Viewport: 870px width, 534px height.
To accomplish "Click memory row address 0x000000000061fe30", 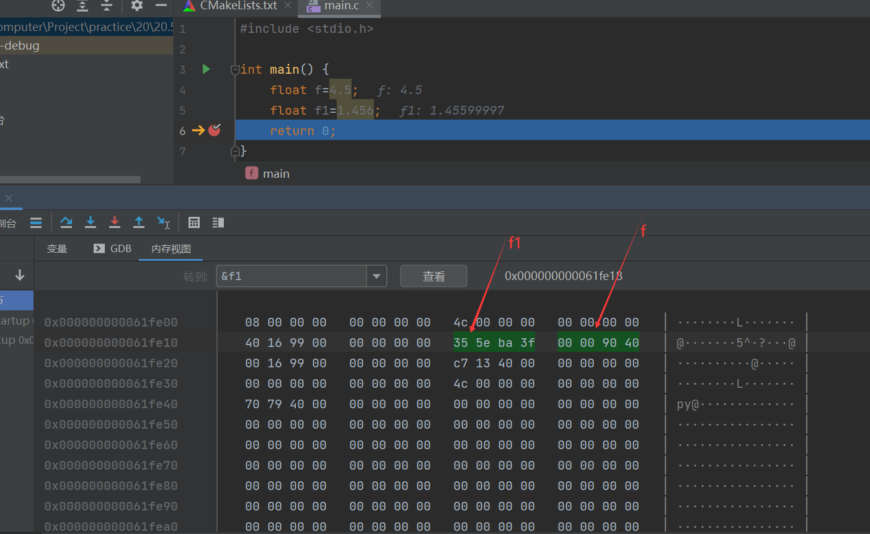I will click(111, 383).
